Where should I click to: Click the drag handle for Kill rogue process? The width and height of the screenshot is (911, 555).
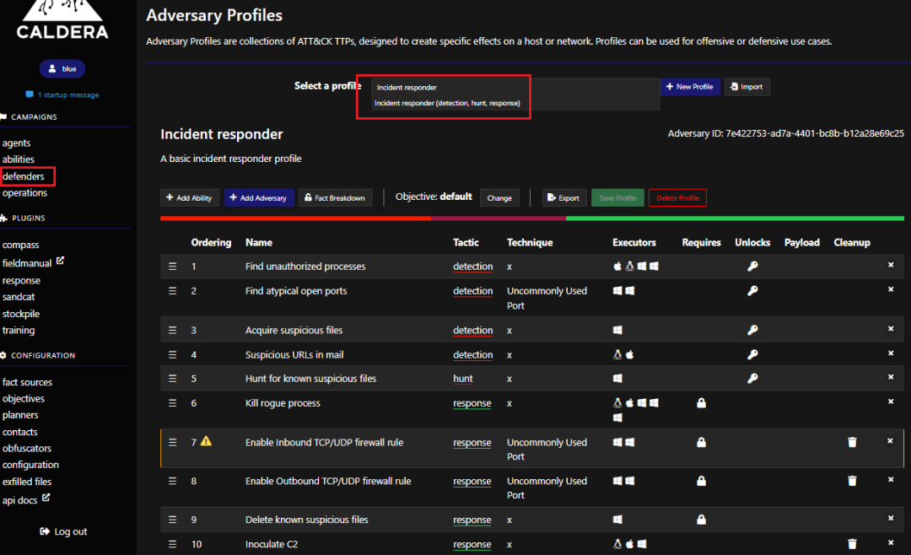pos(173,402)
